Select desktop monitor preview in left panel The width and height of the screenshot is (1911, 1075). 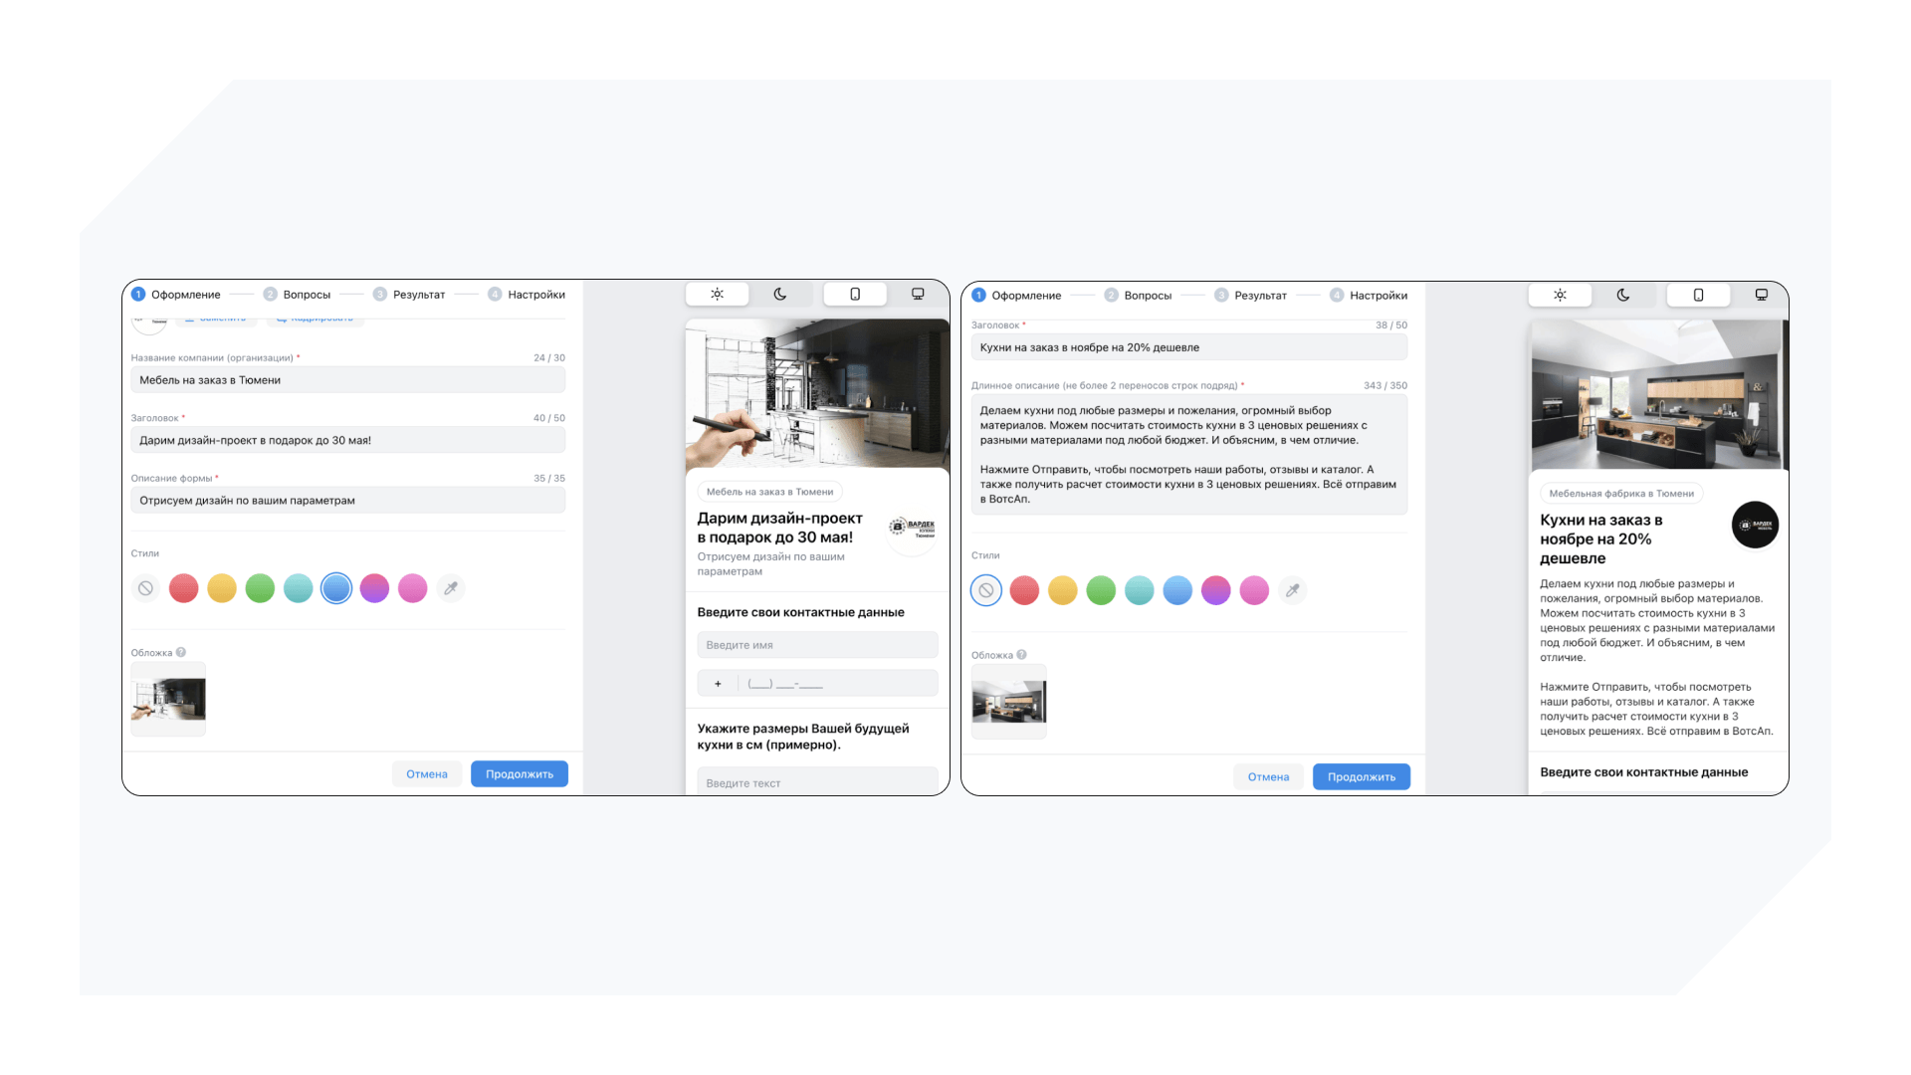click(918, 295)
